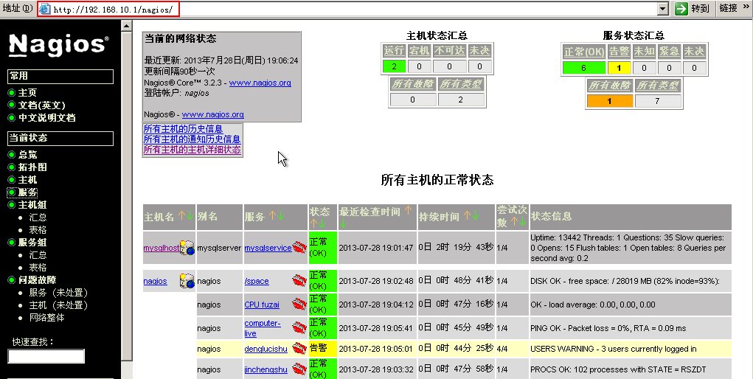Select 服务 in the sidebar menu

pyautogui.click(x=27, y=192)
